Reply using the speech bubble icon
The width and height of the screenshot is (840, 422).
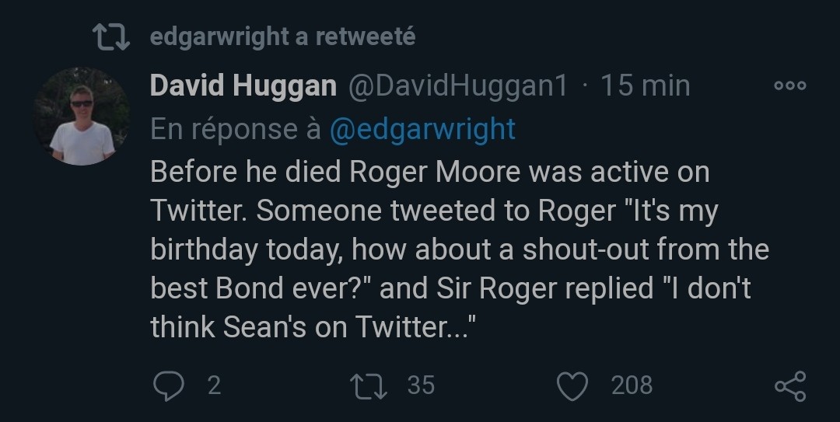tap(169, 385)
